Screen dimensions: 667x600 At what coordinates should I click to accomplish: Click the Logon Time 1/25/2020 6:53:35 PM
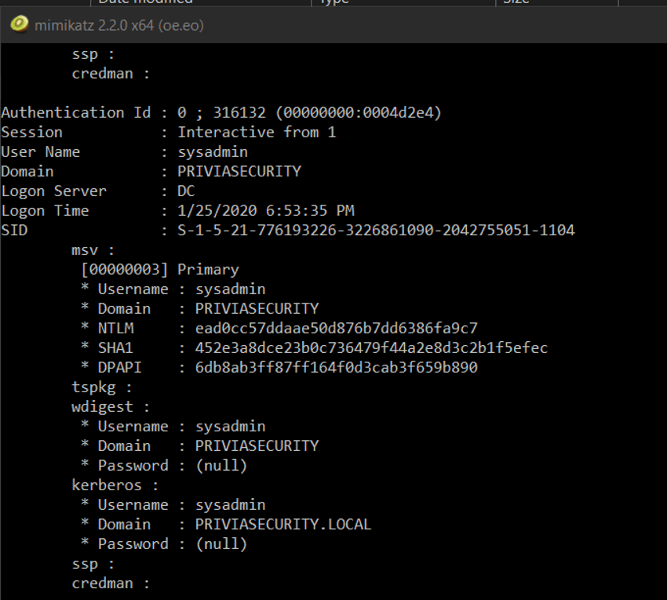pyautogui.click(x=266, y=210)
